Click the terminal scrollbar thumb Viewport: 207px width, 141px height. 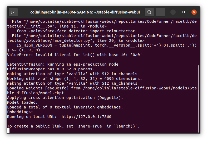pos(198,98)
